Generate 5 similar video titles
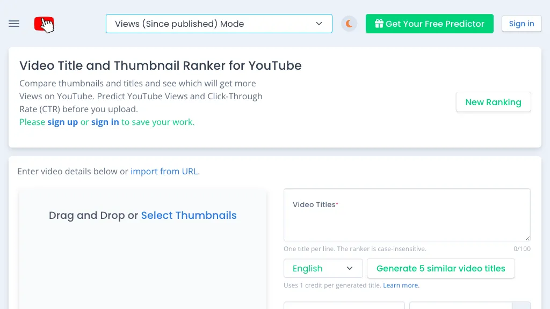550x309 pixels. 440,268
